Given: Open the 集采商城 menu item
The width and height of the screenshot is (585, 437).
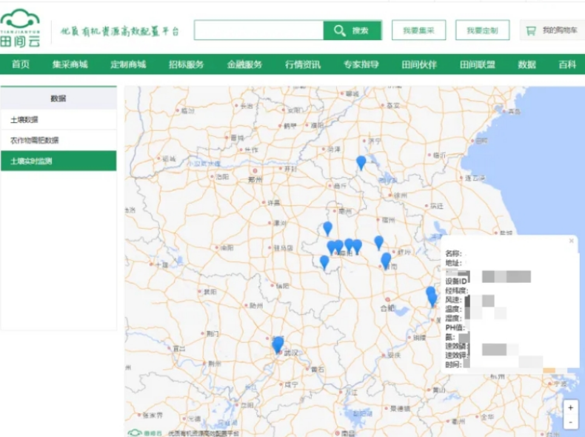Looking at the screenshot, I should click(70, 64).
